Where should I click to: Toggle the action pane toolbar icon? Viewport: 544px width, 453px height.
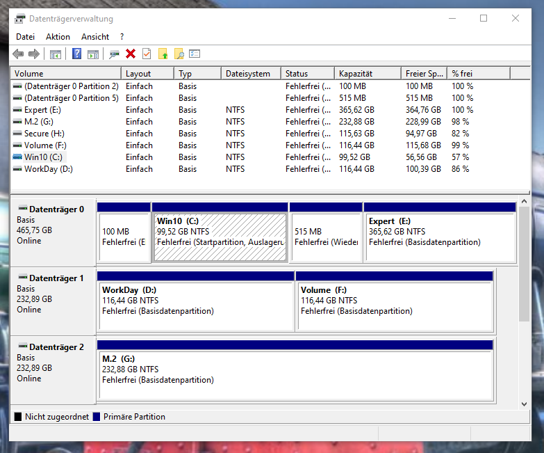(x=93, y=54)
